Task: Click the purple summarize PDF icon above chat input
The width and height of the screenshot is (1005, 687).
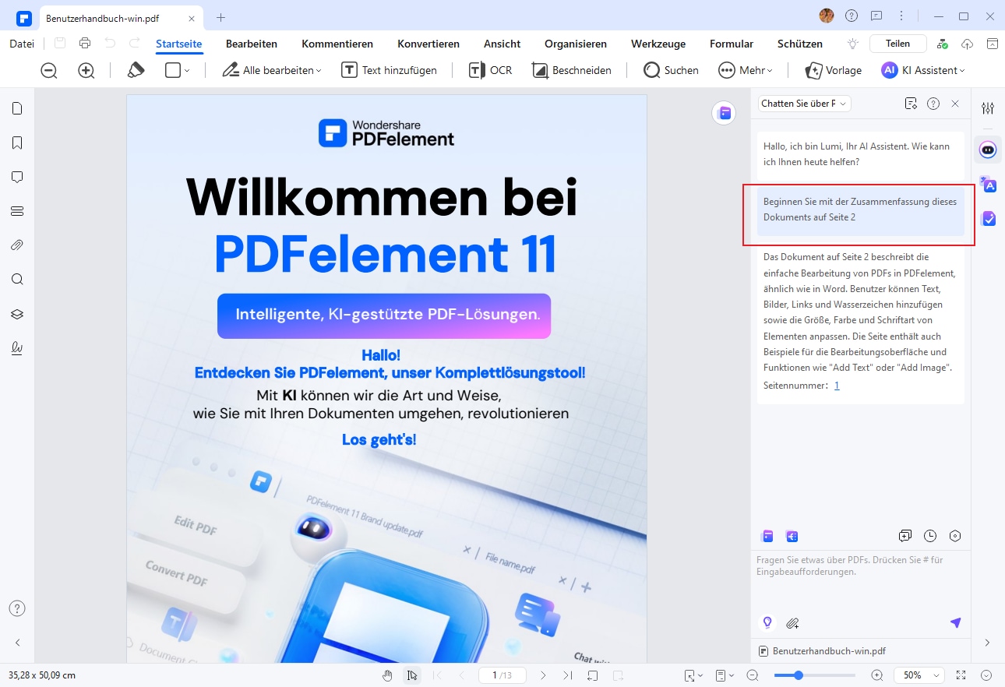Action: point(767,536)
